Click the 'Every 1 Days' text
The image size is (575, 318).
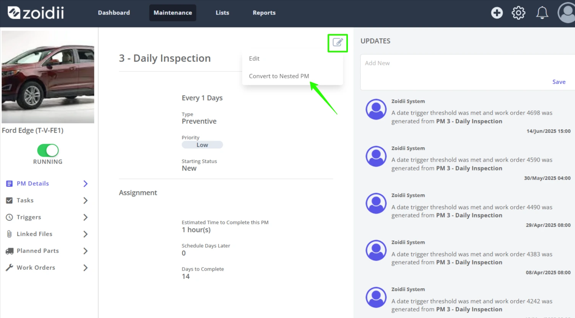[x=202, y=98]
